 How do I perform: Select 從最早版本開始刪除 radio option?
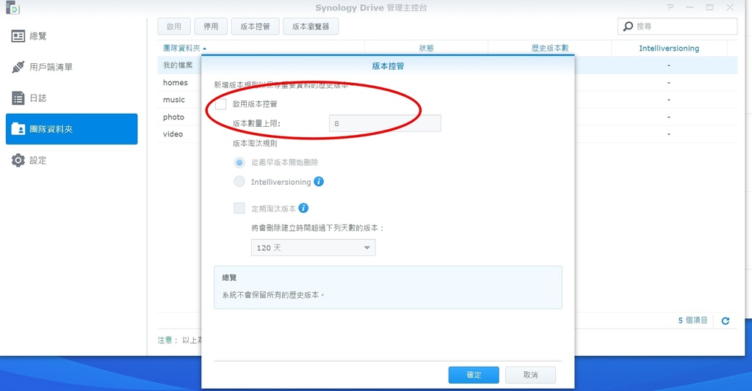click(x=239, y=162)
